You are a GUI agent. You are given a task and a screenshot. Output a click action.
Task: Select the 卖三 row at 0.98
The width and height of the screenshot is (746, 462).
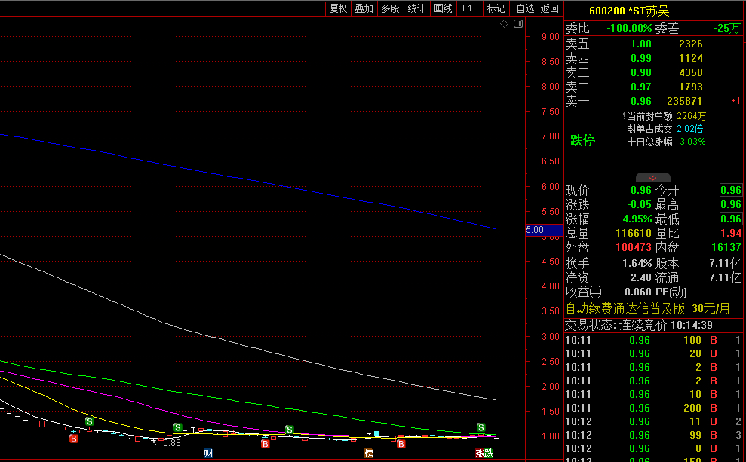tap(653, 72)
